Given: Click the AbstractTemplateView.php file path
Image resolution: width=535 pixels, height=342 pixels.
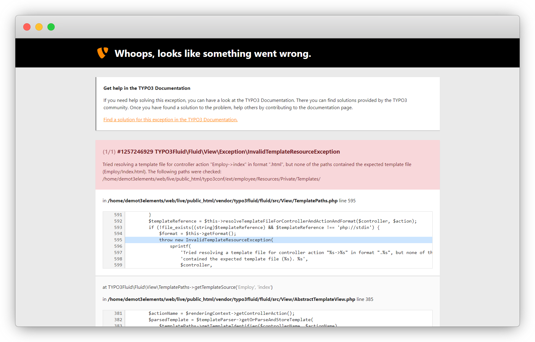Looking at the screenshot, I should click(x=231, y=299).
